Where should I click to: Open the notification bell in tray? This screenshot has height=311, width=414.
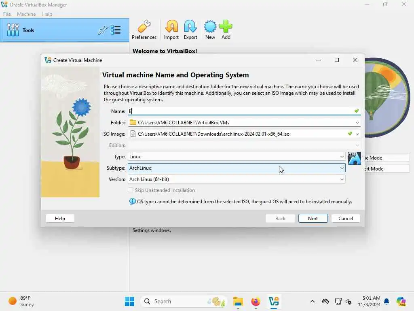click(x=387, y=301)
